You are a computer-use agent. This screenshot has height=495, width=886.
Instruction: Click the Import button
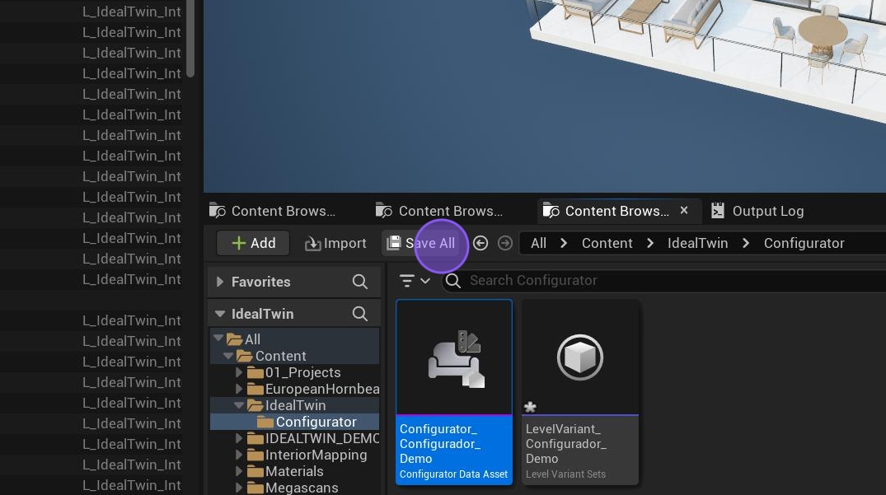tap(335, 243)
